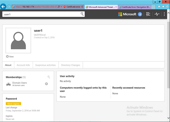Open the health center pulse icon

tap(157, 14)
